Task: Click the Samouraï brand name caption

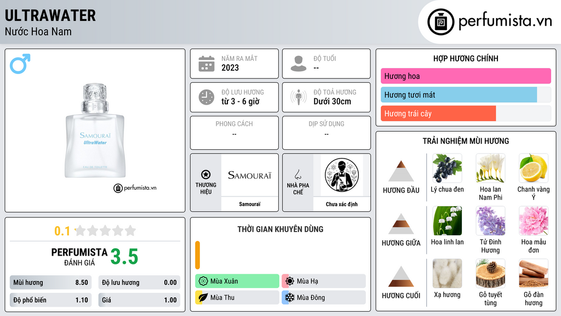Action: pos(250,204)
